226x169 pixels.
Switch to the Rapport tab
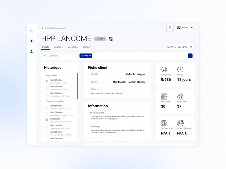coord(87,47)
